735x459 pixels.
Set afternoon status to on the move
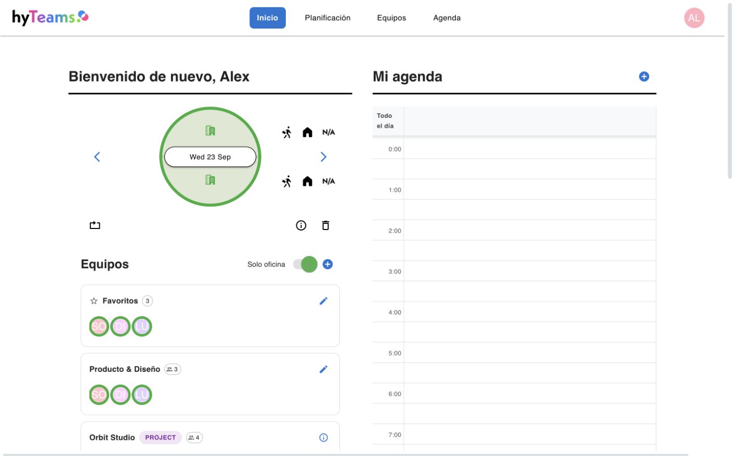click(286, 181)
